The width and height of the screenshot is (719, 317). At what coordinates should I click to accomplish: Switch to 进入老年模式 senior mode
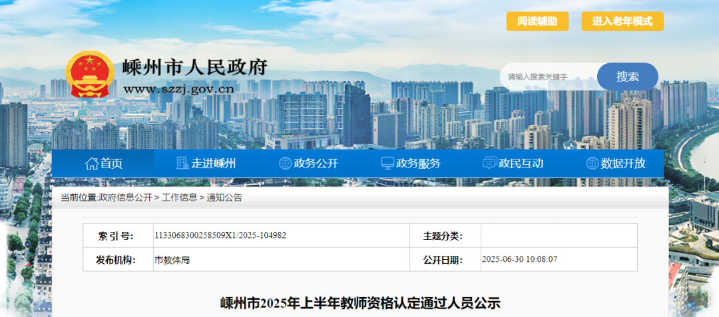pos(622,21)
